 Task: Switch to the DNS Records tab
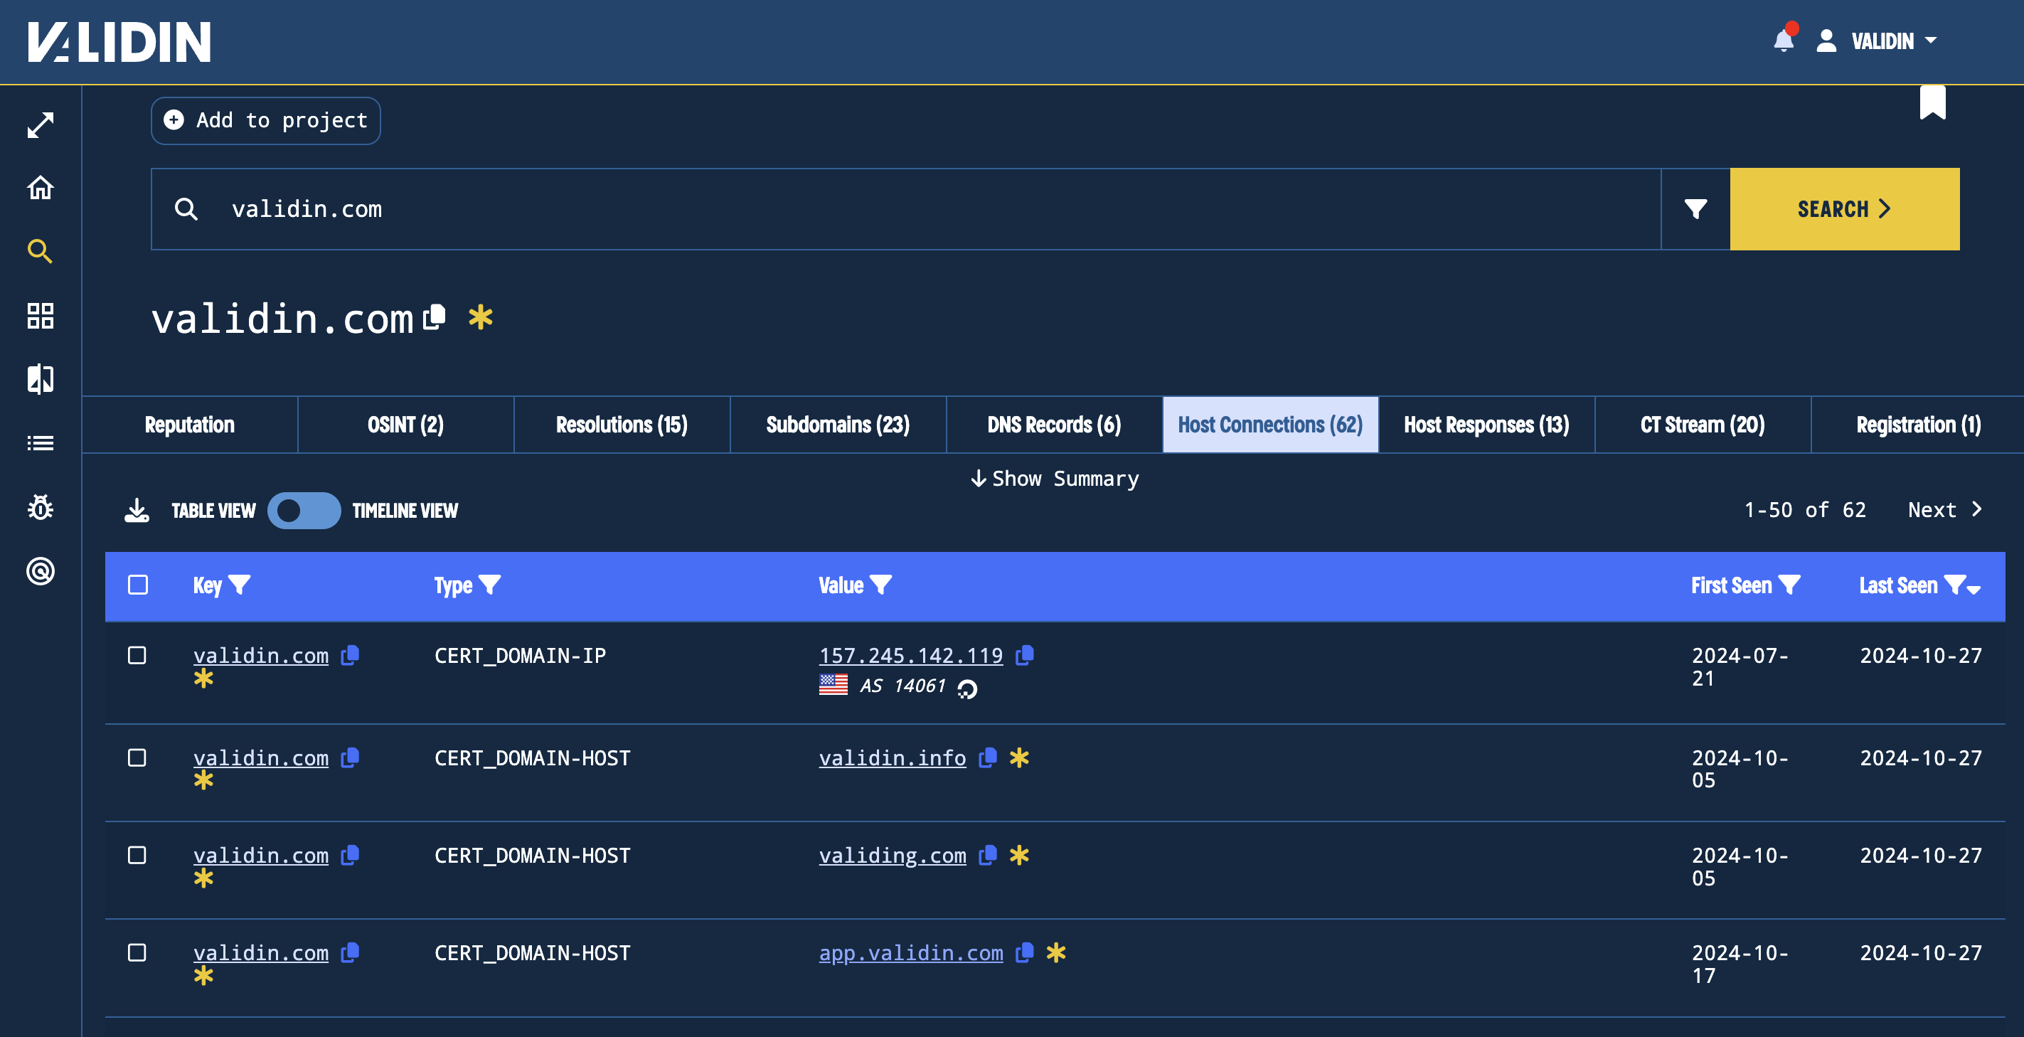1053,423
